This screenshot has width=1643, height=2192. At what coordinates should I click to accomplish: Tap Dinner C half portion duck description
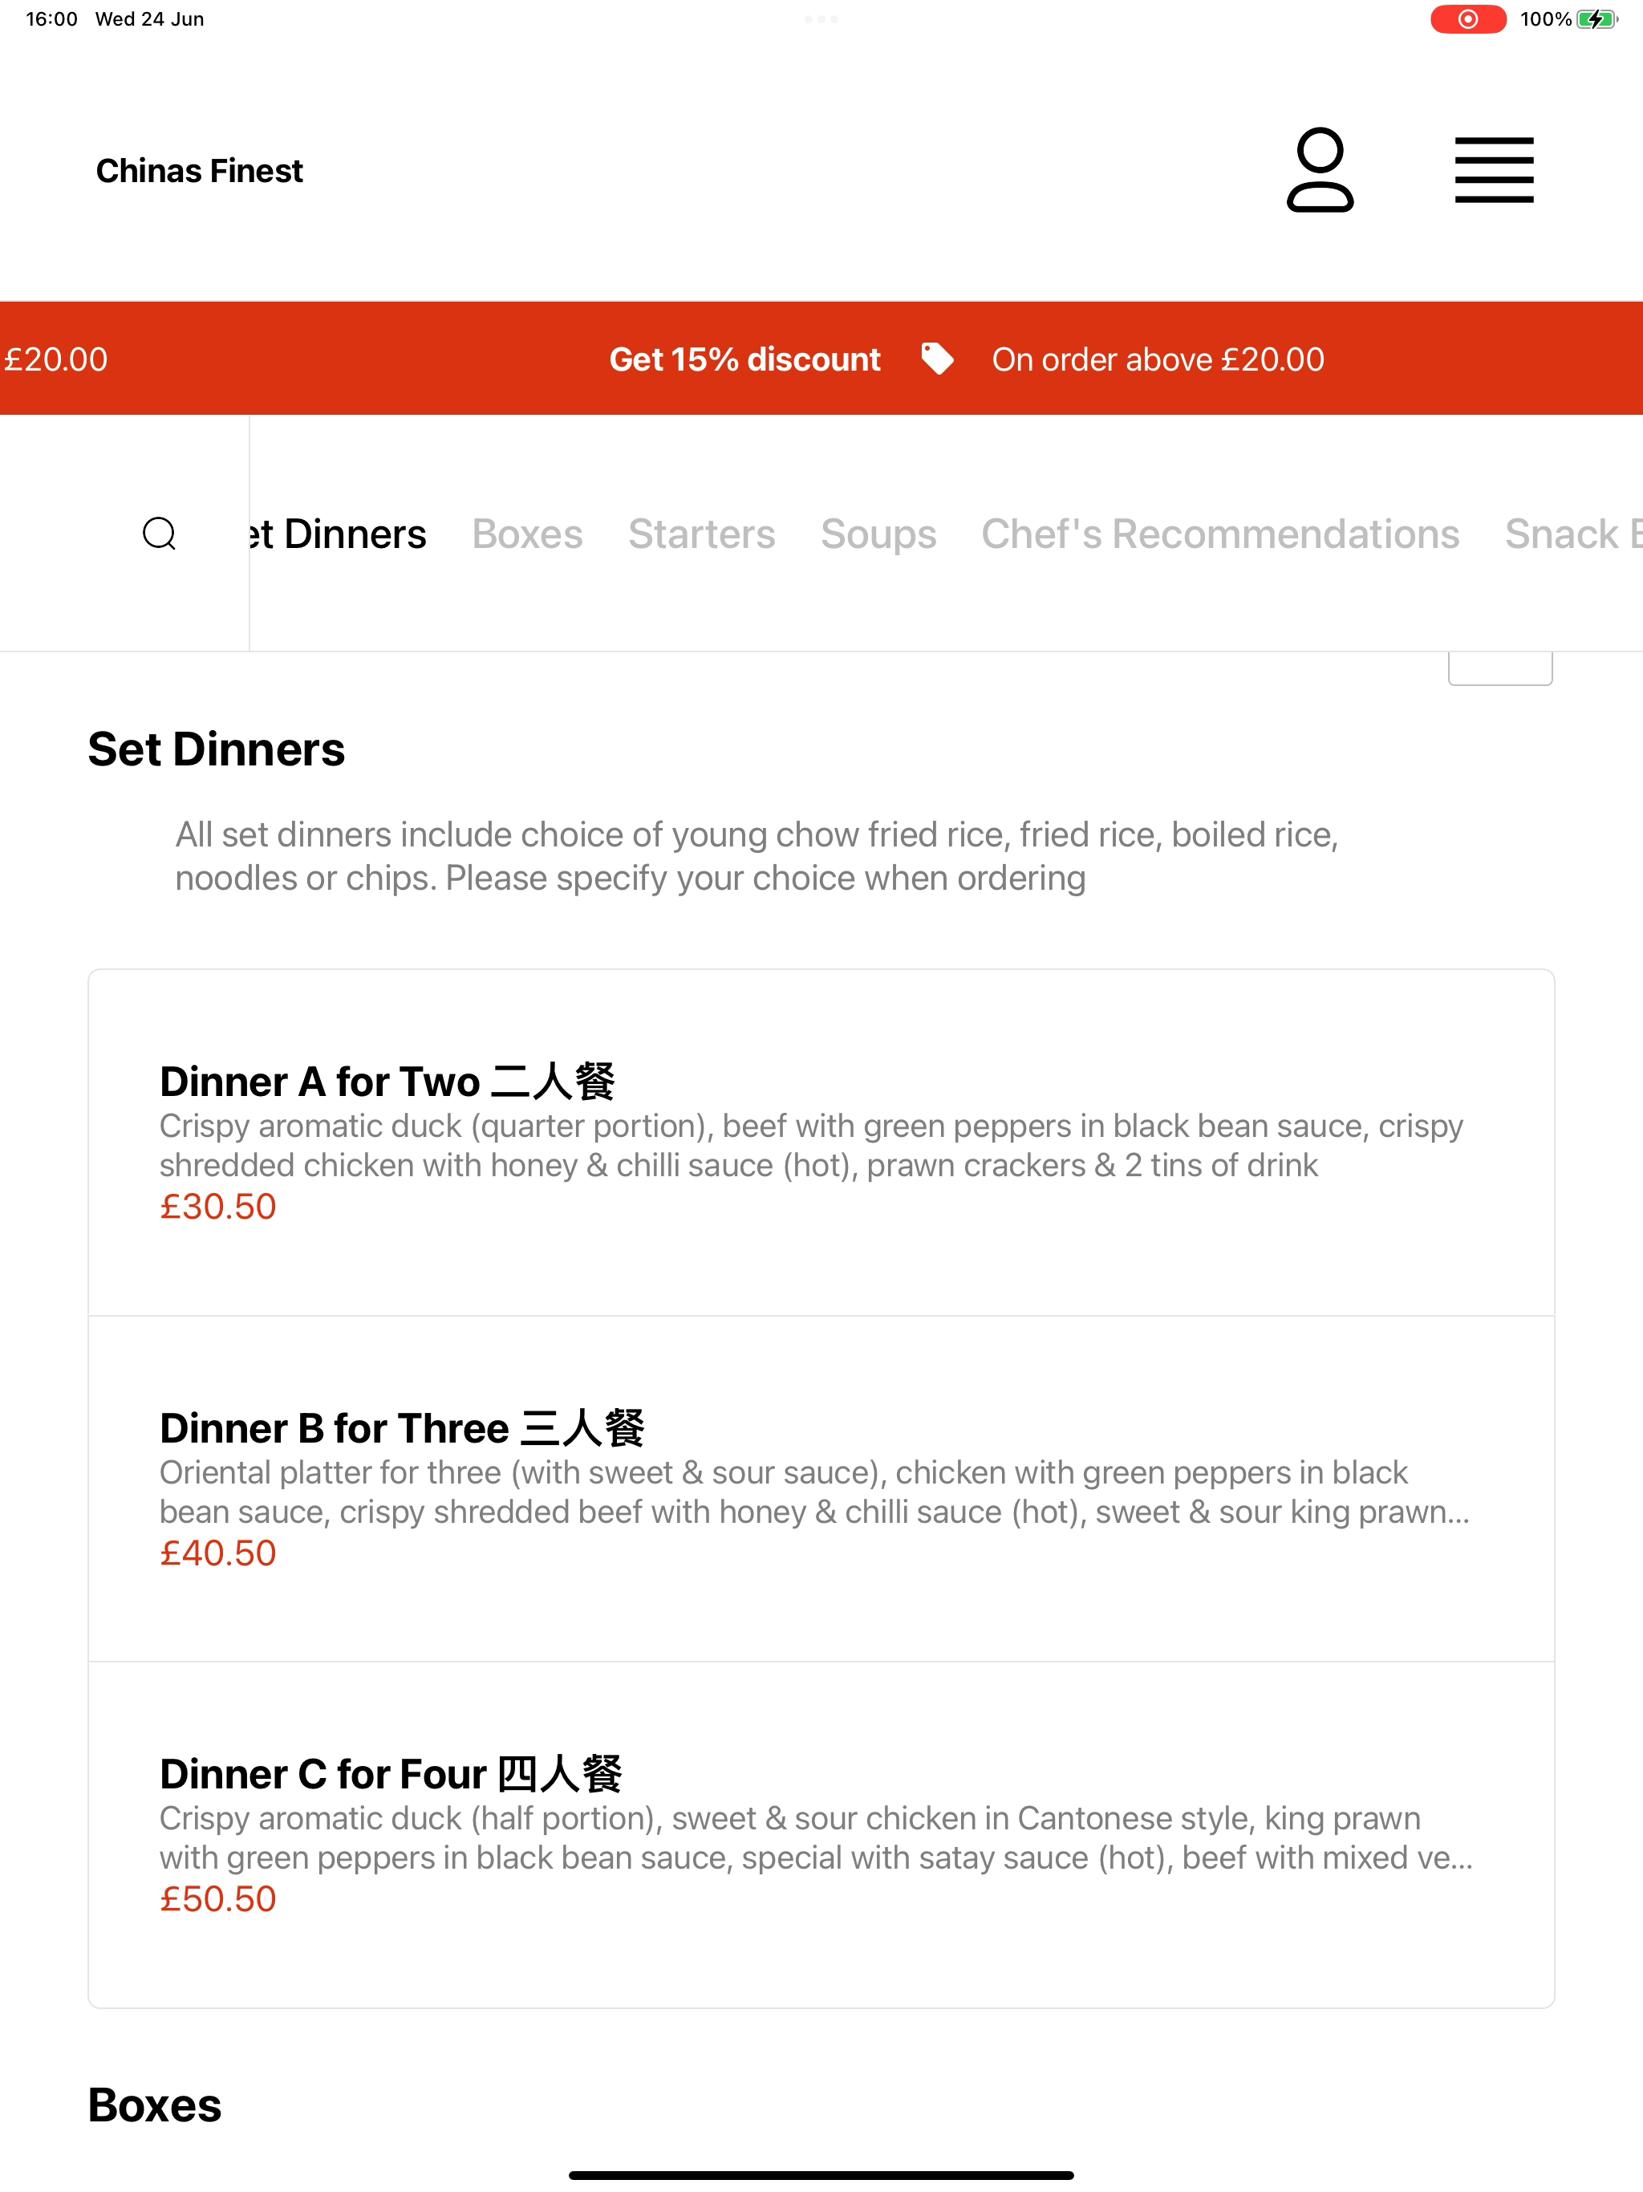tap(817, 1838)
